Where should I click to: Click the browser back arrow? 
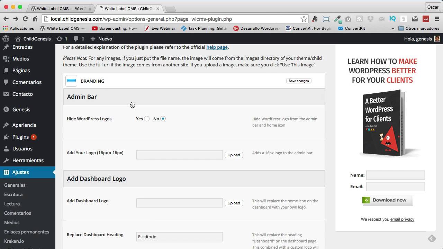[x=6, y=19]
